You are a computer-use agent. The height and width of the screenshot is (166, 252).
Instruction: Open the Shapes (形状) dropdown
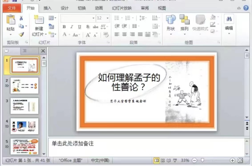(171, 25)
